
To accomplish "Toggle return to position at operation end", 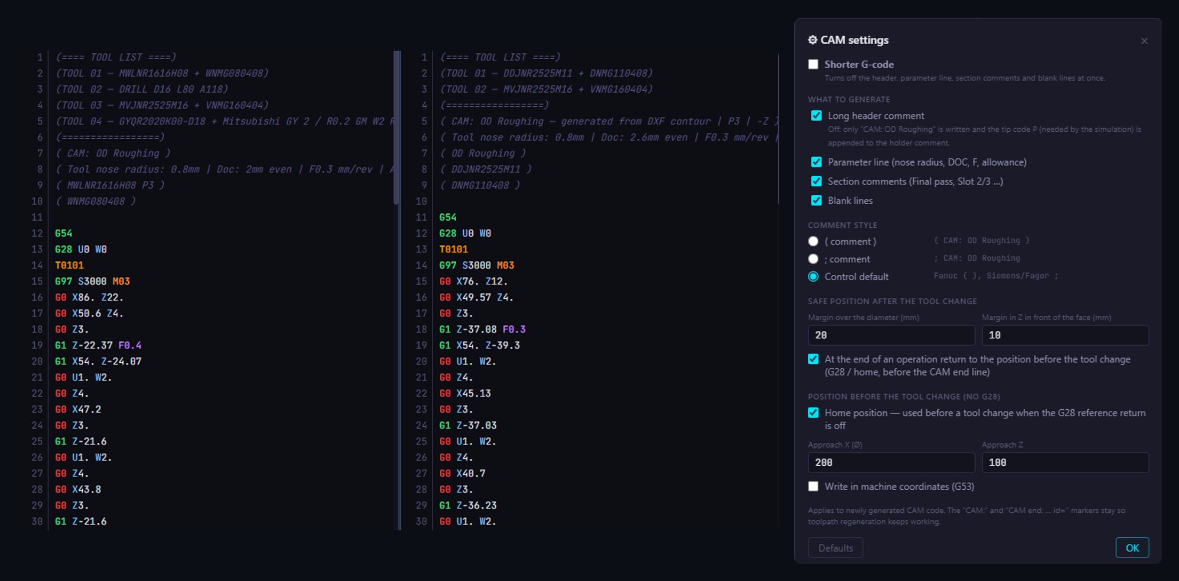I will pos(813,359).
